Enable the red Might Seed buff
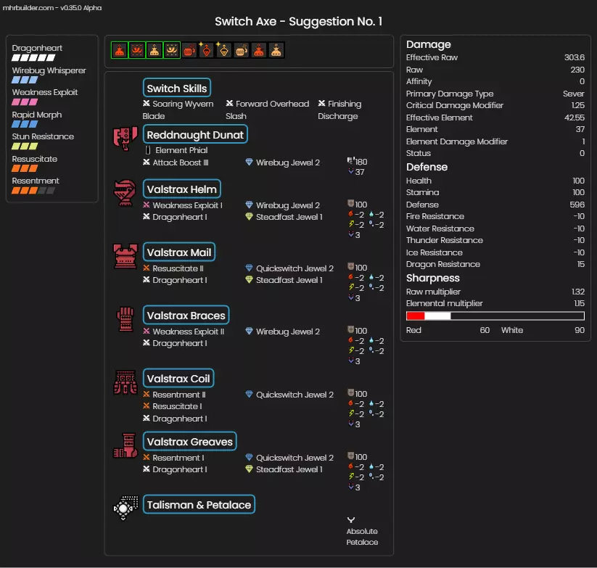 (189, 50)
